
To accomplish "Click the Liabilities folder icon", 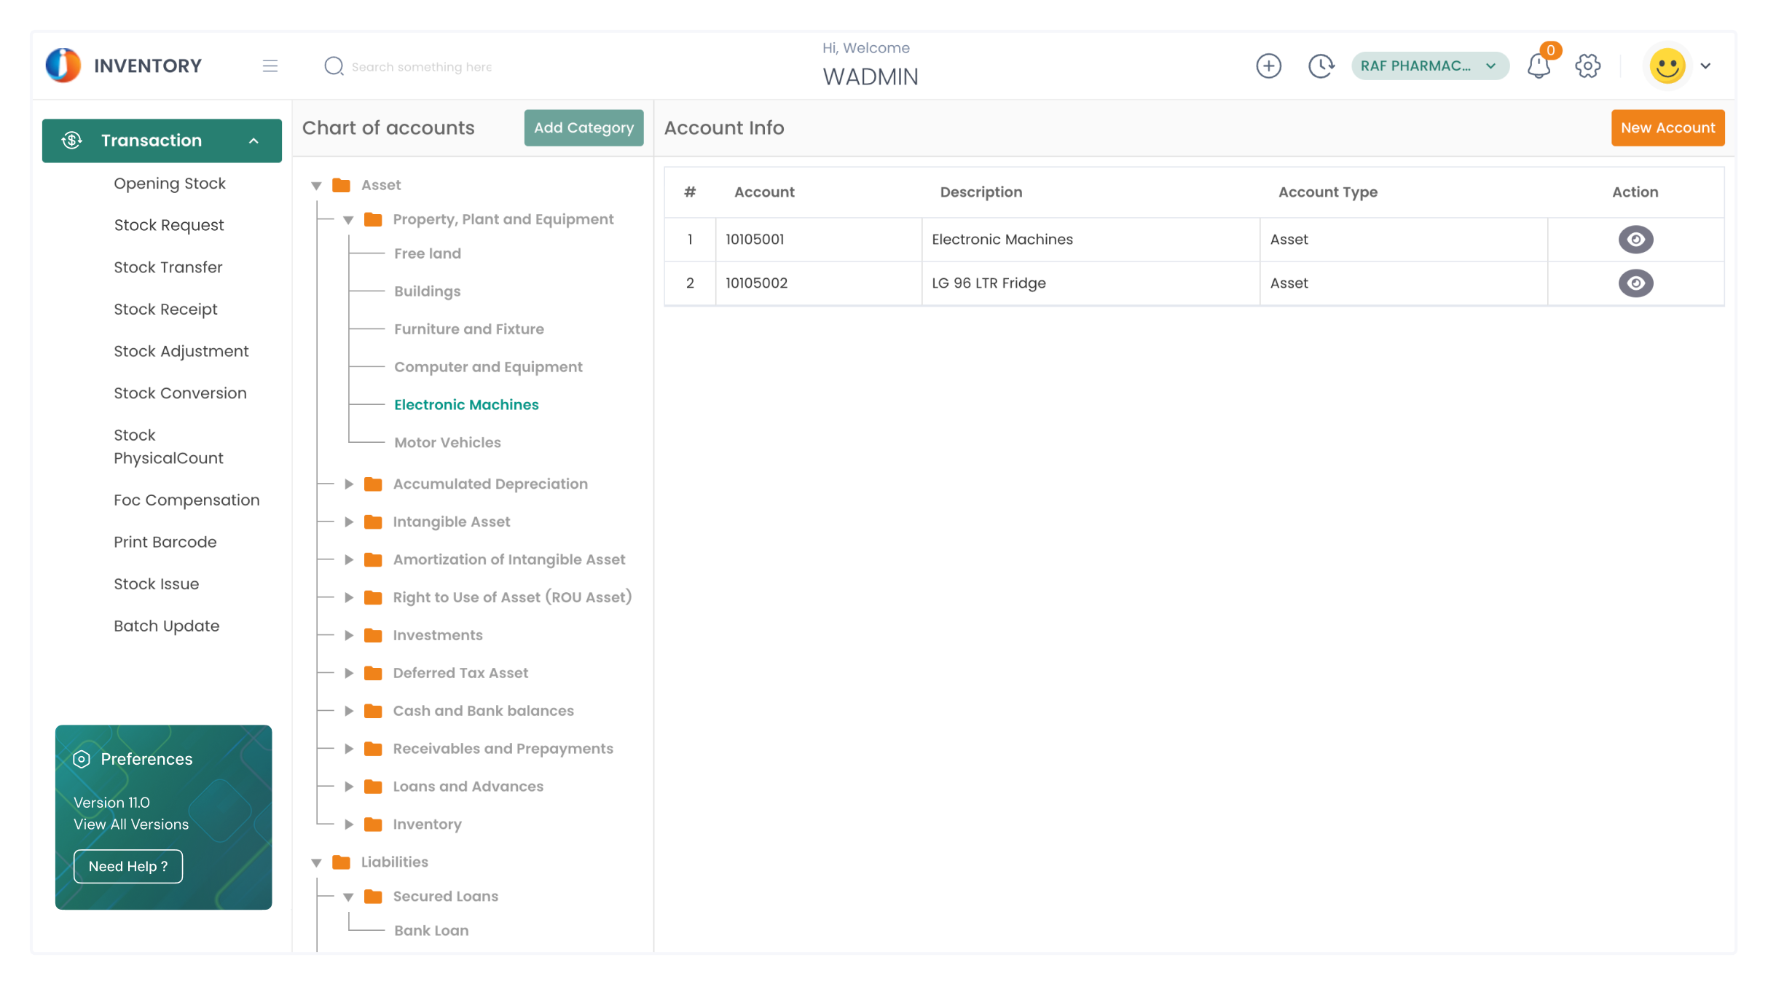I will point(341,862).
